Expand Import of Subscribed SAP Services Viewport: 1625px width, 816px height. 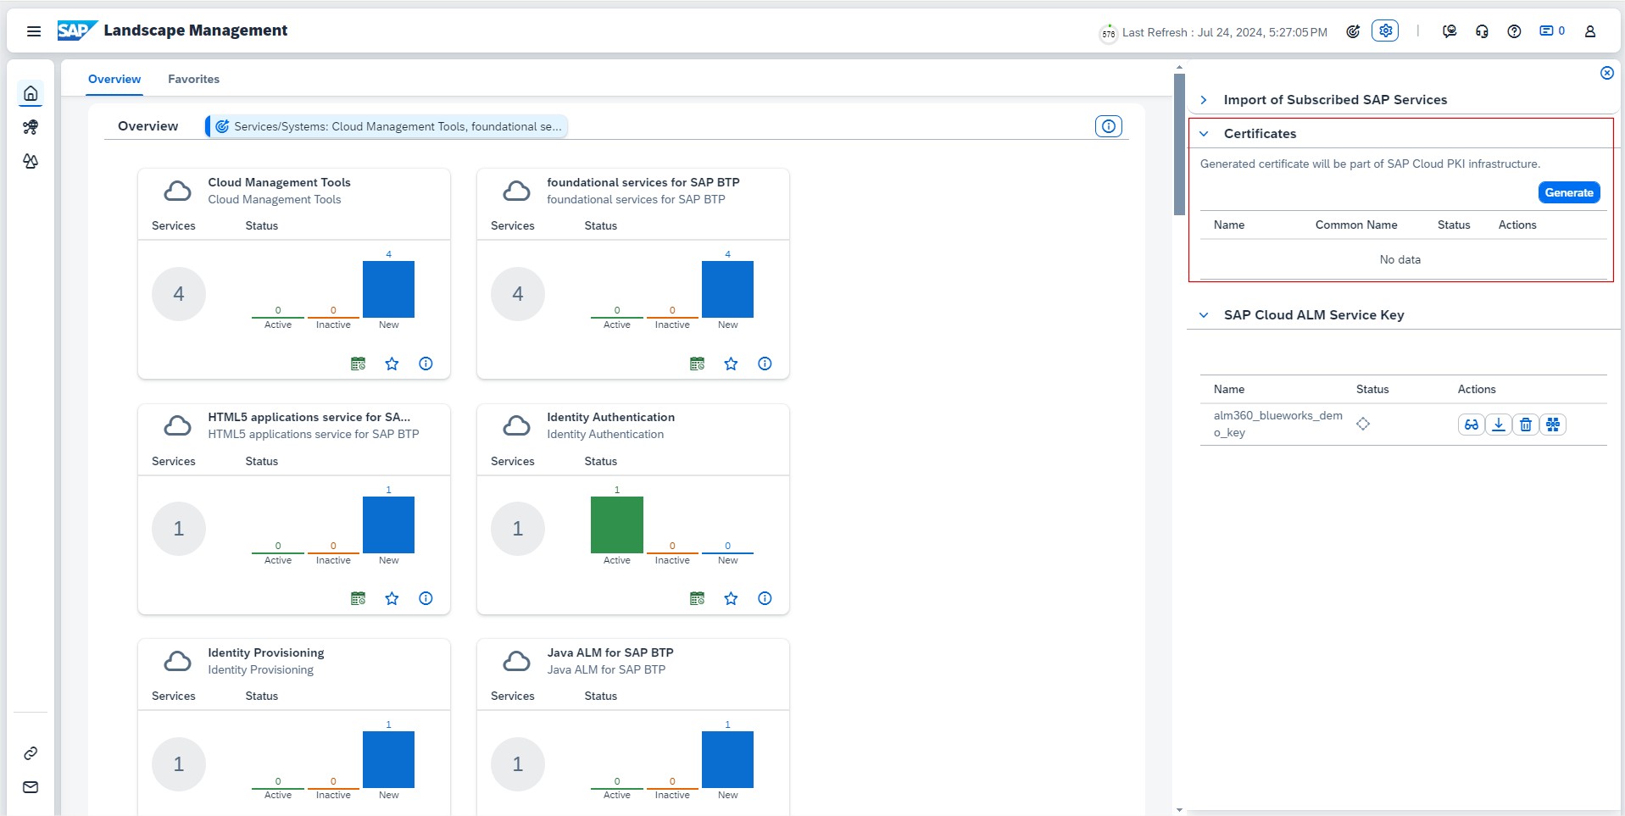[x=1203, y=100]
